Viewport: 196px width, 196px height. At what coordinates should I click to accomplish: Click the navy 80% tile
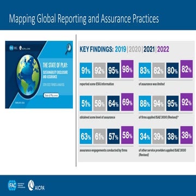173,70
